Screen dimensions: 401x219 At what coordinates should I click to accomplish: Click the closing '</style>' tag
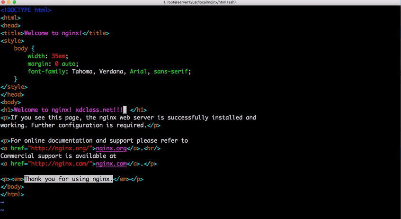tap(14, 87)
